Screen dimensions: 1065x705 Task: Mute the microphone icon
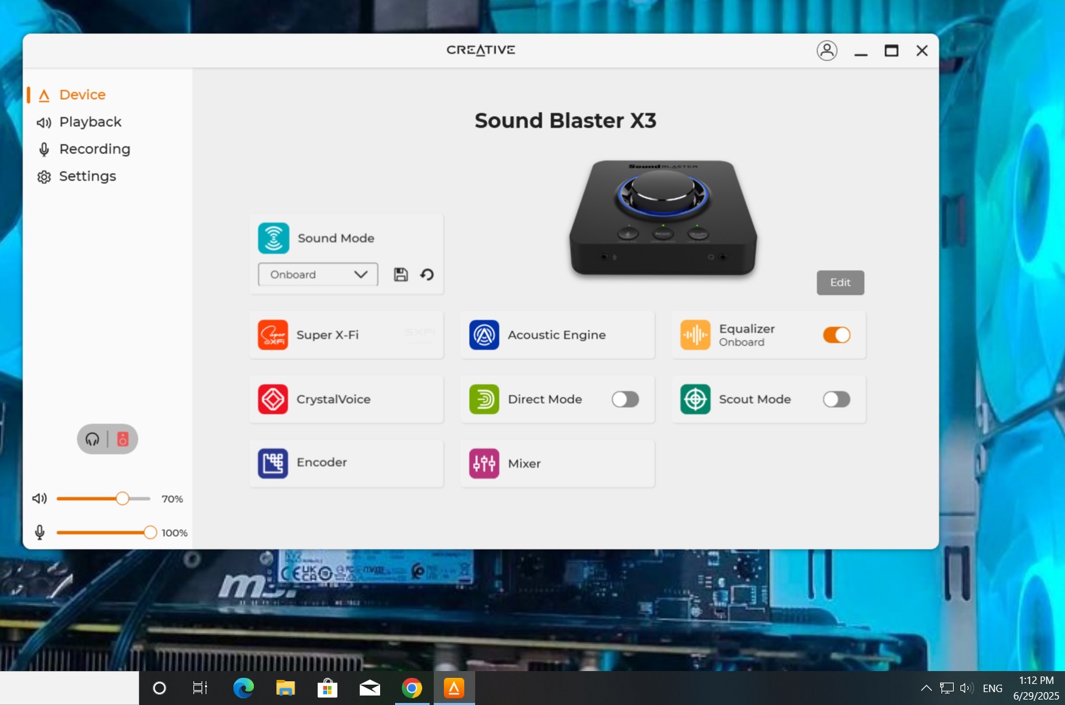click(x=39, y=533)
